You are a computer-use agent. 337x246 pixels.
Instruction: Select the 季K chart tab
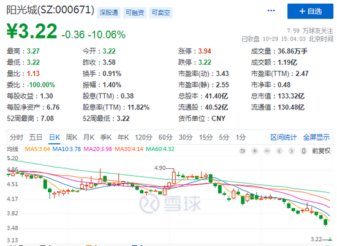[x=106, y=137]
